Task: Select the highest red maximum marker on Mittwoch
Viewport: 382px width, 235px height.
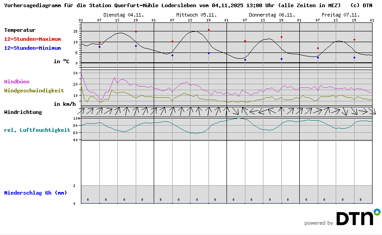Action: 209,30
